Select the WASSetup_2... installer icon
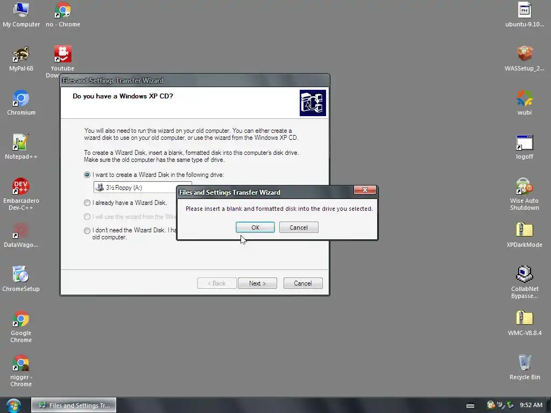The width and height of the screenshot is (551, 413). click(525, 59)
